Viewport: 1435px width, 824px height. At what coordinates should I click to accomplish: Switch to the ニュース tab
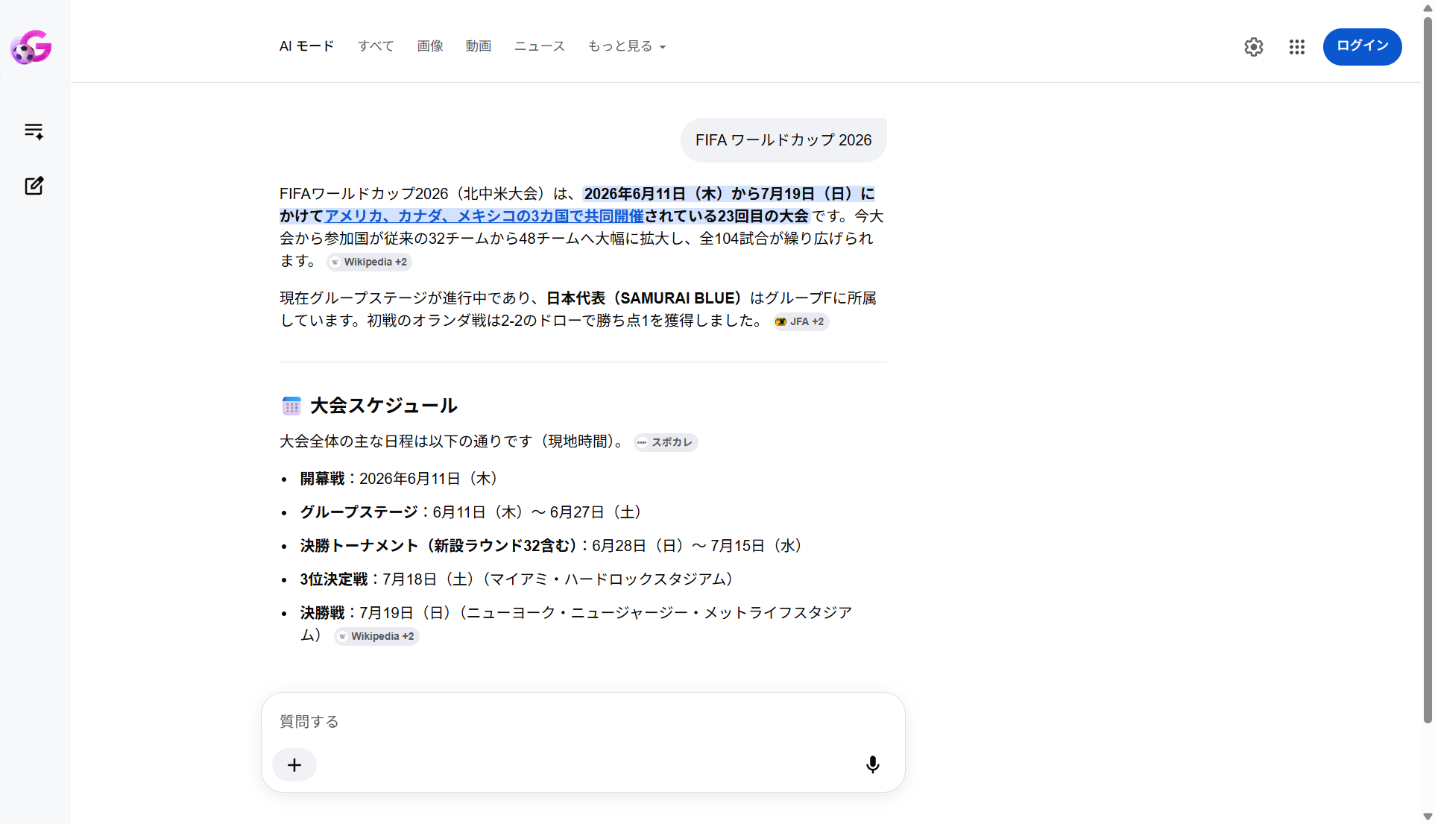coord(540,46)
